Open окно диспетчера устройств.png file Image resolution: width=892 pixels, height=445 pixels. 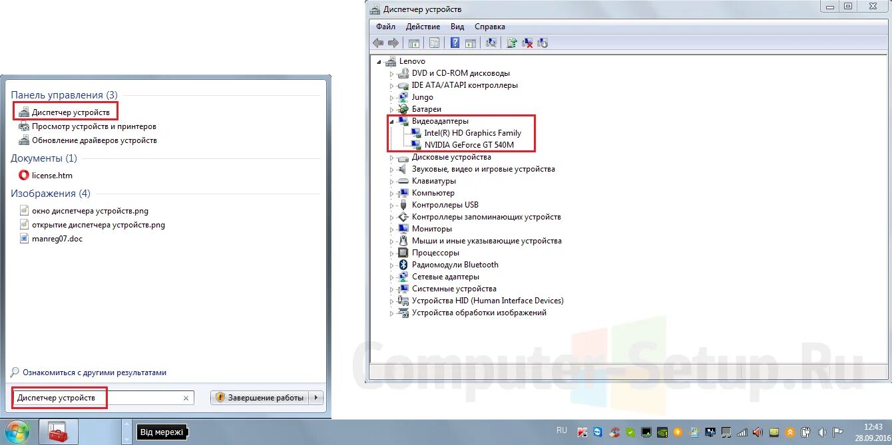pyautogui.click(x=83, y=211)
